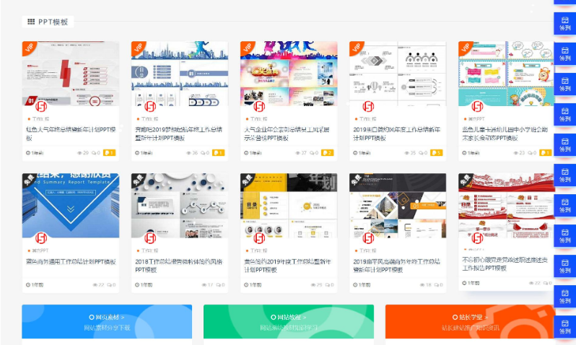Image resolution: width=576 pixels, height=345 pixels.
Task: Open the white paper-cut 2018 template thumbnail
Action: pyautogui.click(x=179, y=206)
